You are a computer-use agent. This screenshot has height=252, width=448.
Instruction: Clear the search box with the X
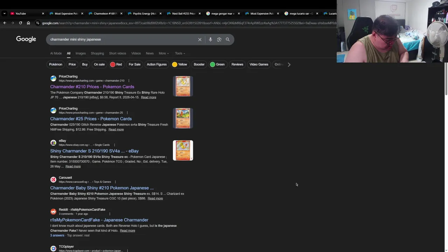coord(200,40)
